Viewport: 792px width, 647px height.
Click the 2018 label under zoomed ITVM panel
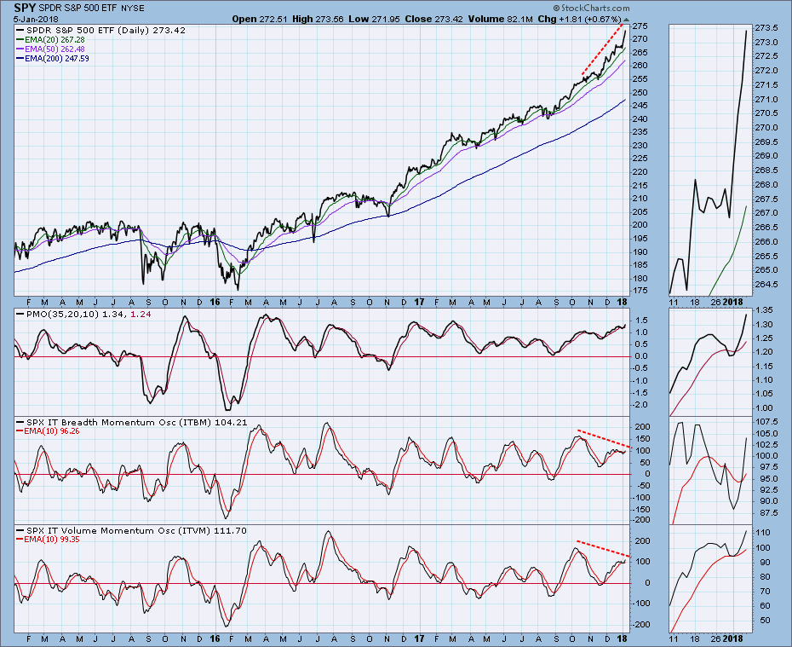(733, 639)
